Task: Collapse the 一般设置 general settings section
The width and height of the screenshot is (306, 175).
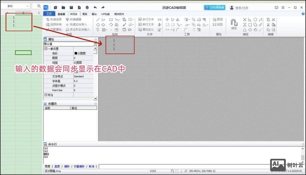Action: pos(46,49)
